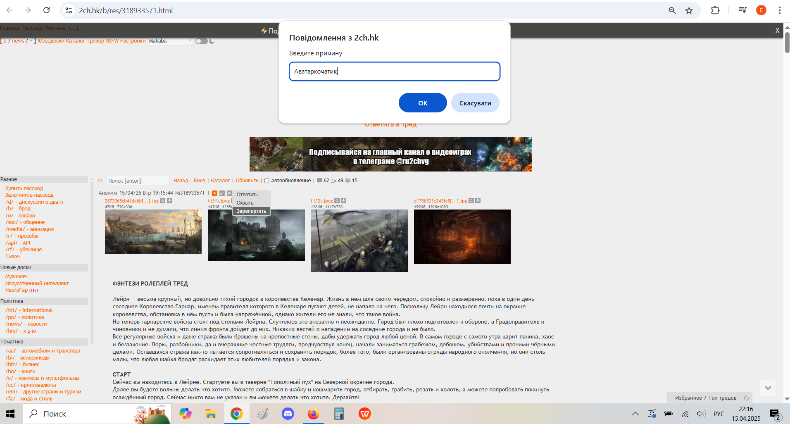Open the tavern interior thumbnail image
The image size is (790, 424).
pyautogui.click(x=462, y=237)
